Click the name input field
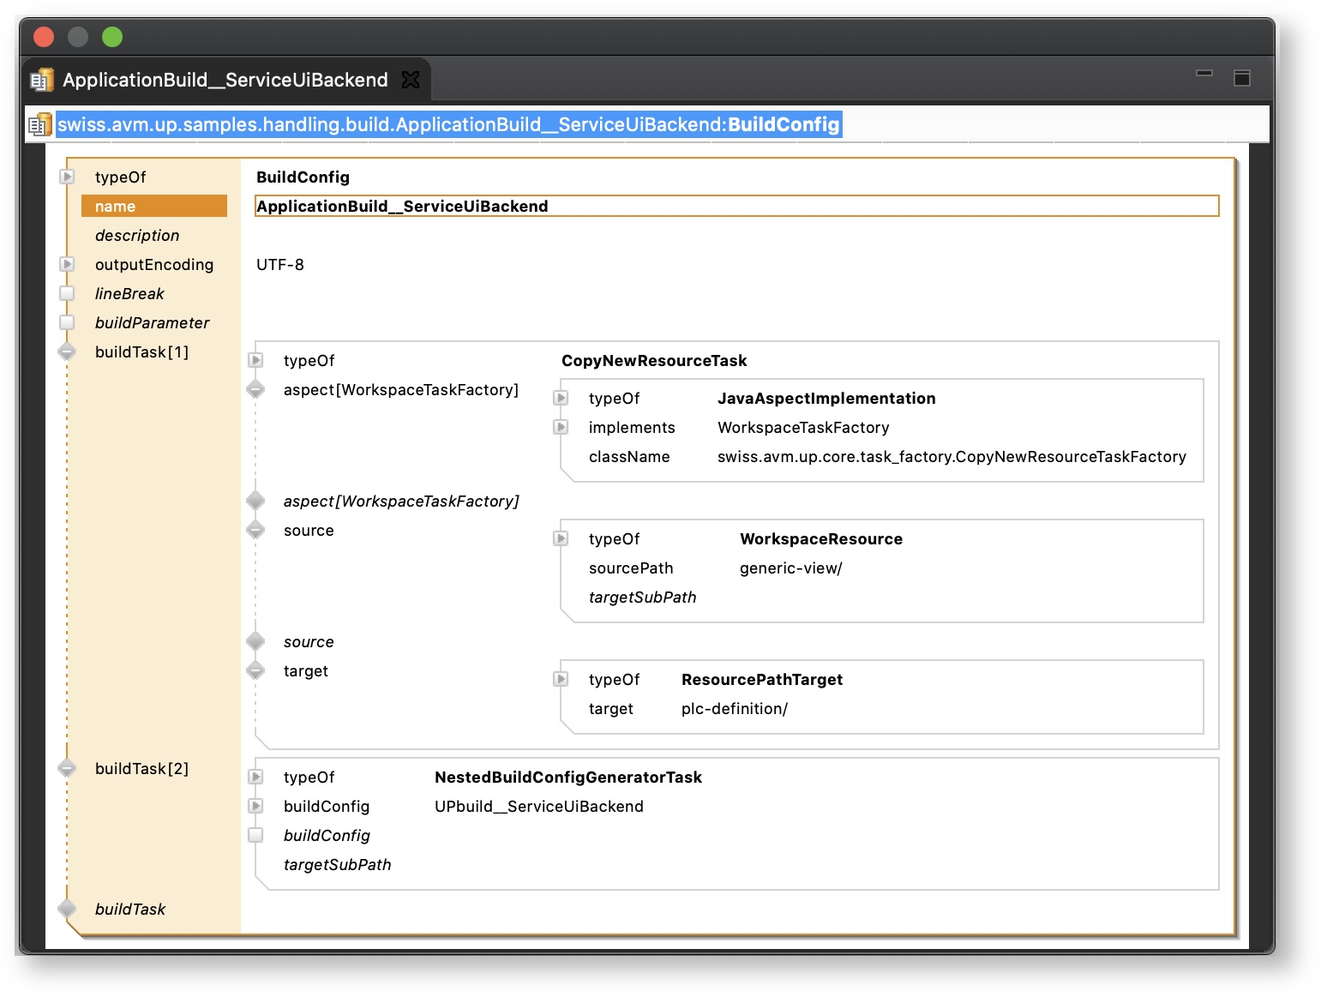The image size is (1321, 997). click(736, 206)
